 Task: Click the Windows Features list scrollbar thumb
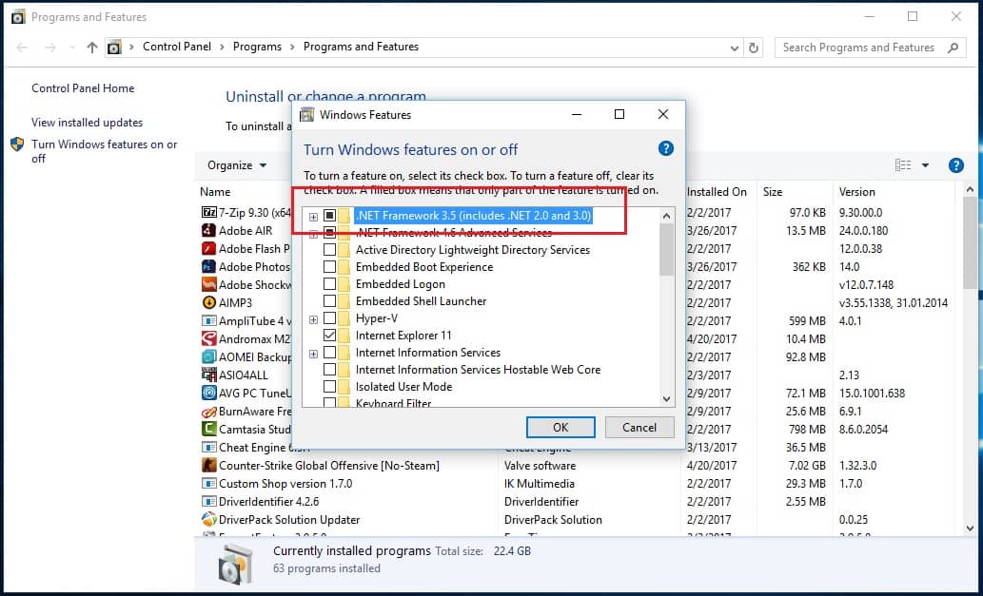click(x=666, y=249)
